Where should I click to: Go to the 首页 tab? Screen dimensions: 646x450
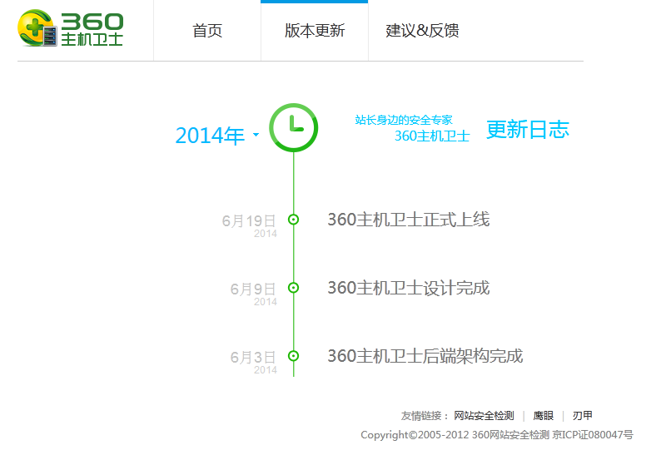click(x=207, y=31)
